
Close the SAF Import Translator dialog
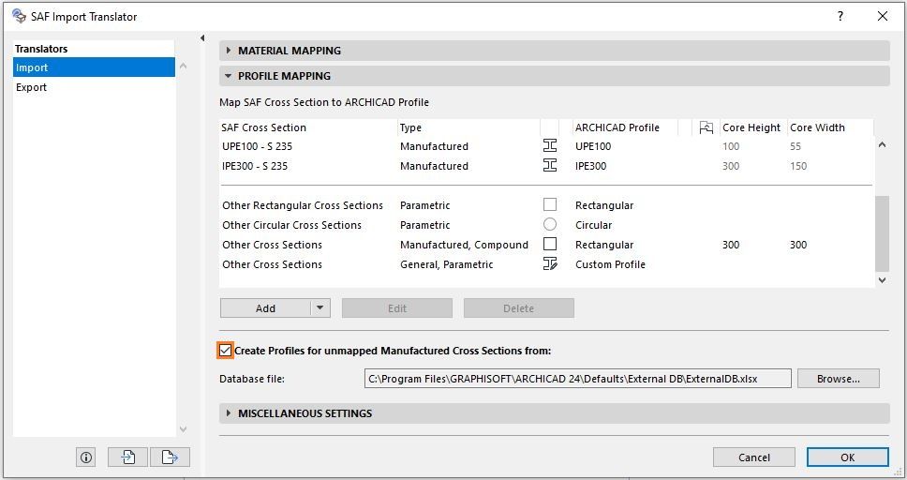click(x=882, y=16)
